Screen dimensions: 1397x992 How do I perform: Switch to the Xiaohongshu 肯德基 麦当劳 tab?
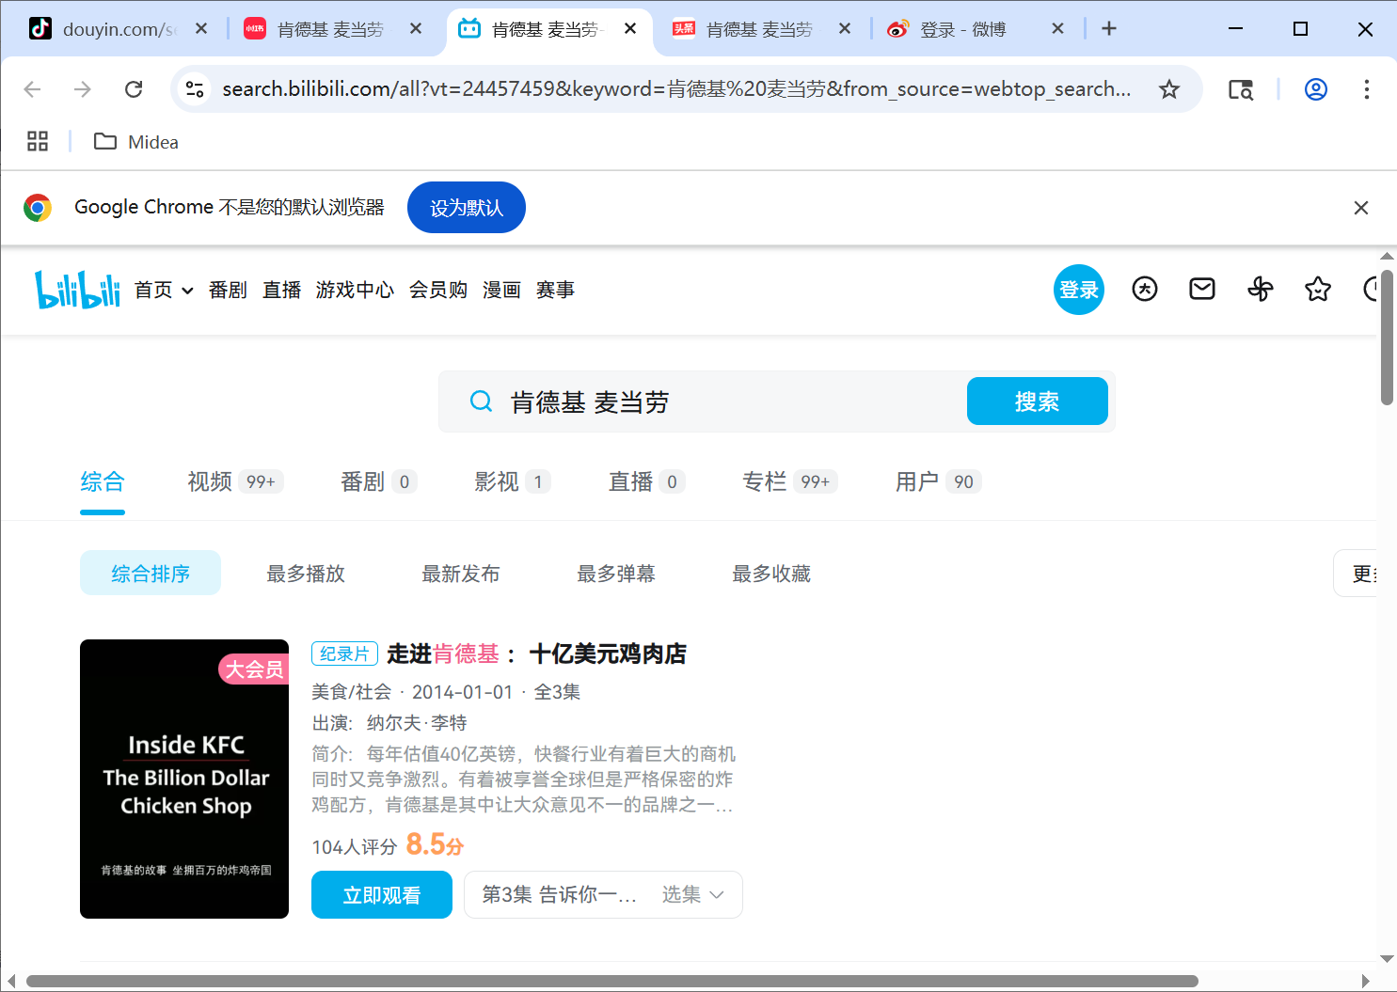(333, 29)
